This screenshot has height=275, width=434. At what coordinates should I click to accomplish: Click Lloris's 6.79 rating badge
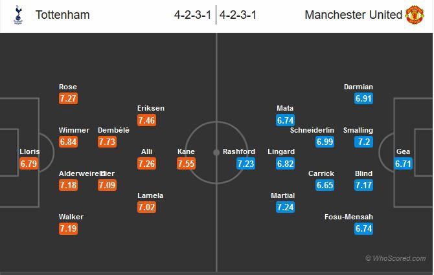point(29,164)
